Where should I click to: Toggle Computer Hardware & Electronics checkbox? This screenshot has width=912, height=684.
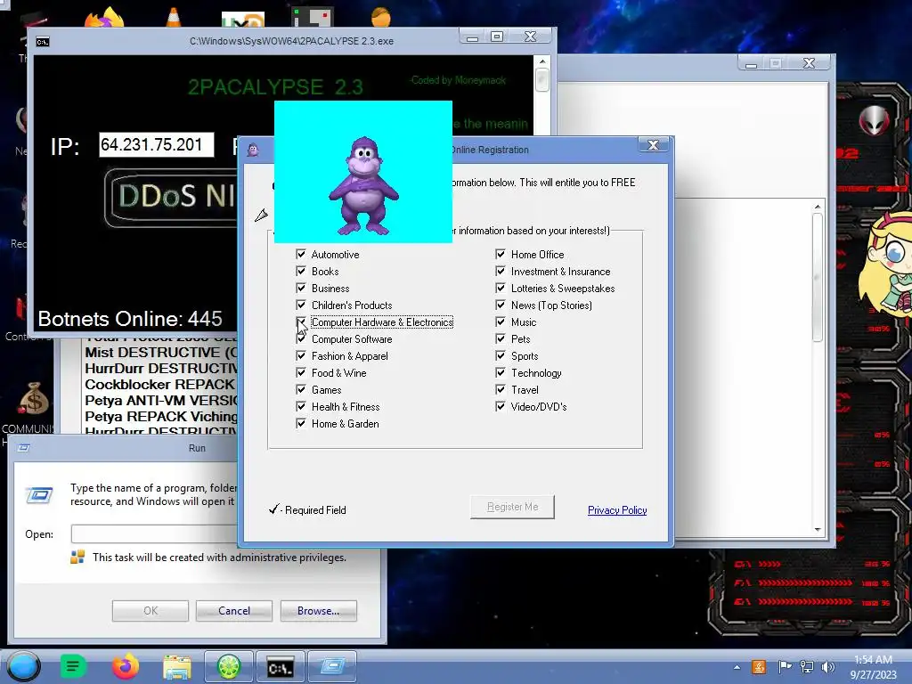[301, 322]
